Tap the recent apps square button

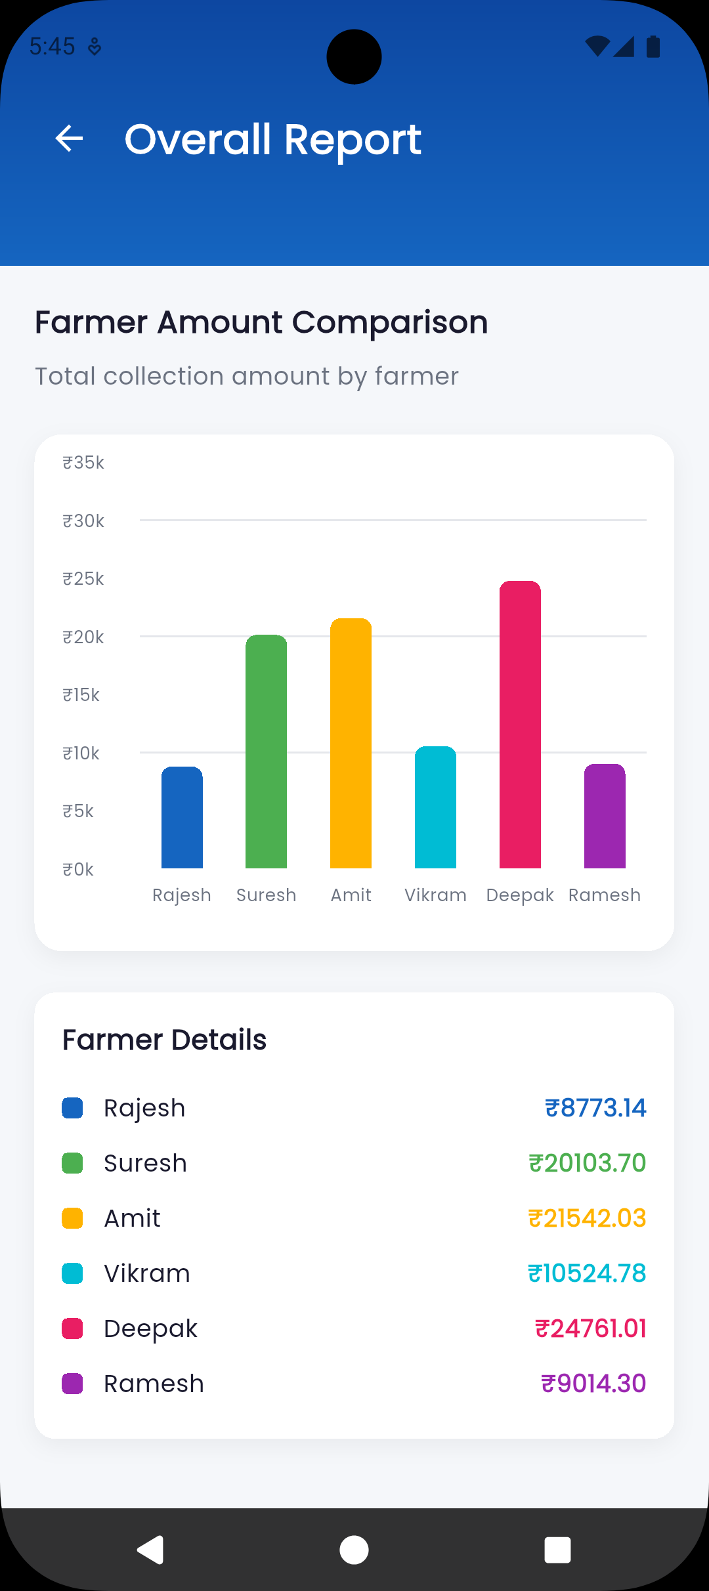(x=557, y=1551)
